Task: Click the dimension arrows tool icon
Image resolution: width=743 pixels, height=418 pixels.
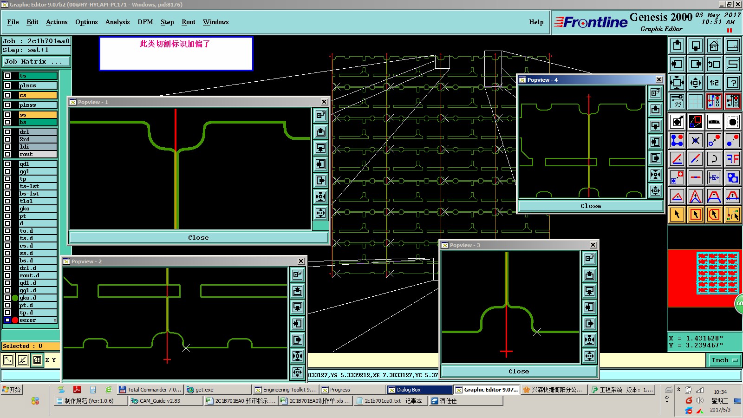Action: (x=714, y=177)
